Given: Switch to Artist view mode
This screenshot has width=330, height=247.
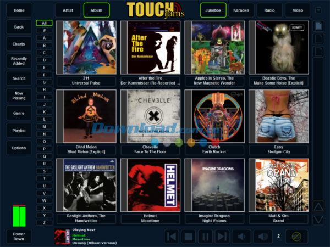Looking at the screenshot, I should coord(68,10).
